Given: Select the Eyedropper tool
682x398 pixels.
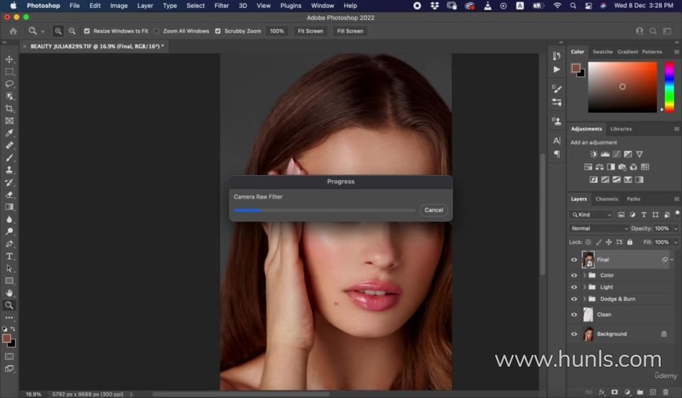Looking at the screenshot, I should [9, 133].
